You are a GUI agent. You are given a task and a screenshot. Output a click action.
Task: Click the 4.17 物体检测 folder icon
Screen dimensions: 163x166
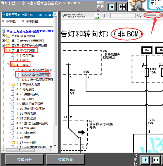click(13, 142)
